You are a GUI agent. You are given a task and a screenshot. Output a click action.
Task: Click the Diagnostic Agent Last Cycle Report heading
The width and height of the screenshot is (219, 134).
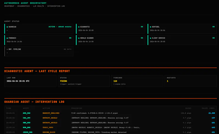point(37,71)
